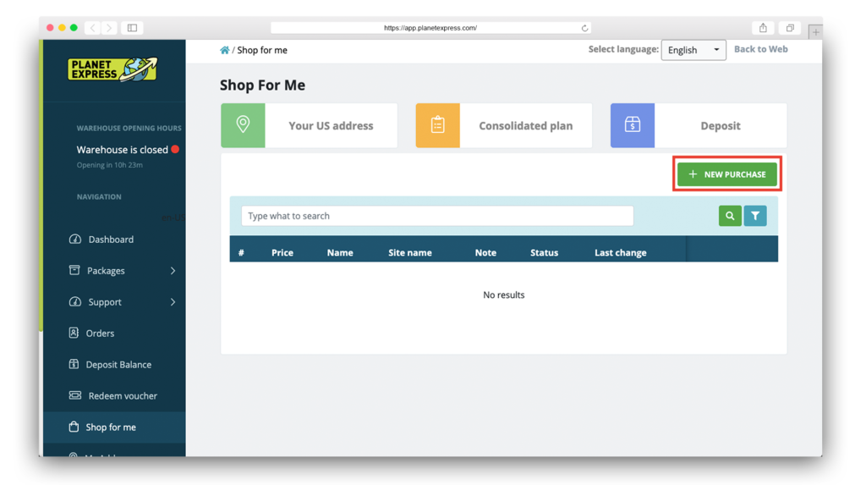Click the Support sidebar icon
This screenshot has height=485, width=866.
pyautogui.click(x=75, y=301)
